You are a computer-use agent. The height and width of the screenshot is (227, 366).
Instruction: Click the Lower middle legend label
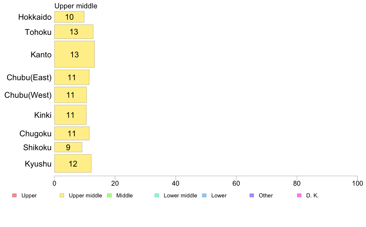tap(181, 196)
